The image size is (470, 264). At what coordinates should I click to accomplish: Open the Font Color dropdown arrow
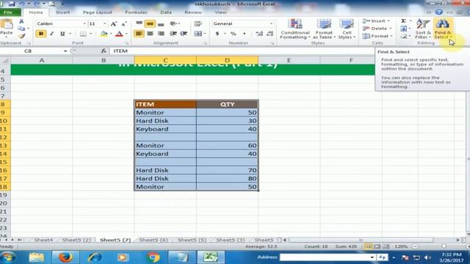(x=126, y=34)
